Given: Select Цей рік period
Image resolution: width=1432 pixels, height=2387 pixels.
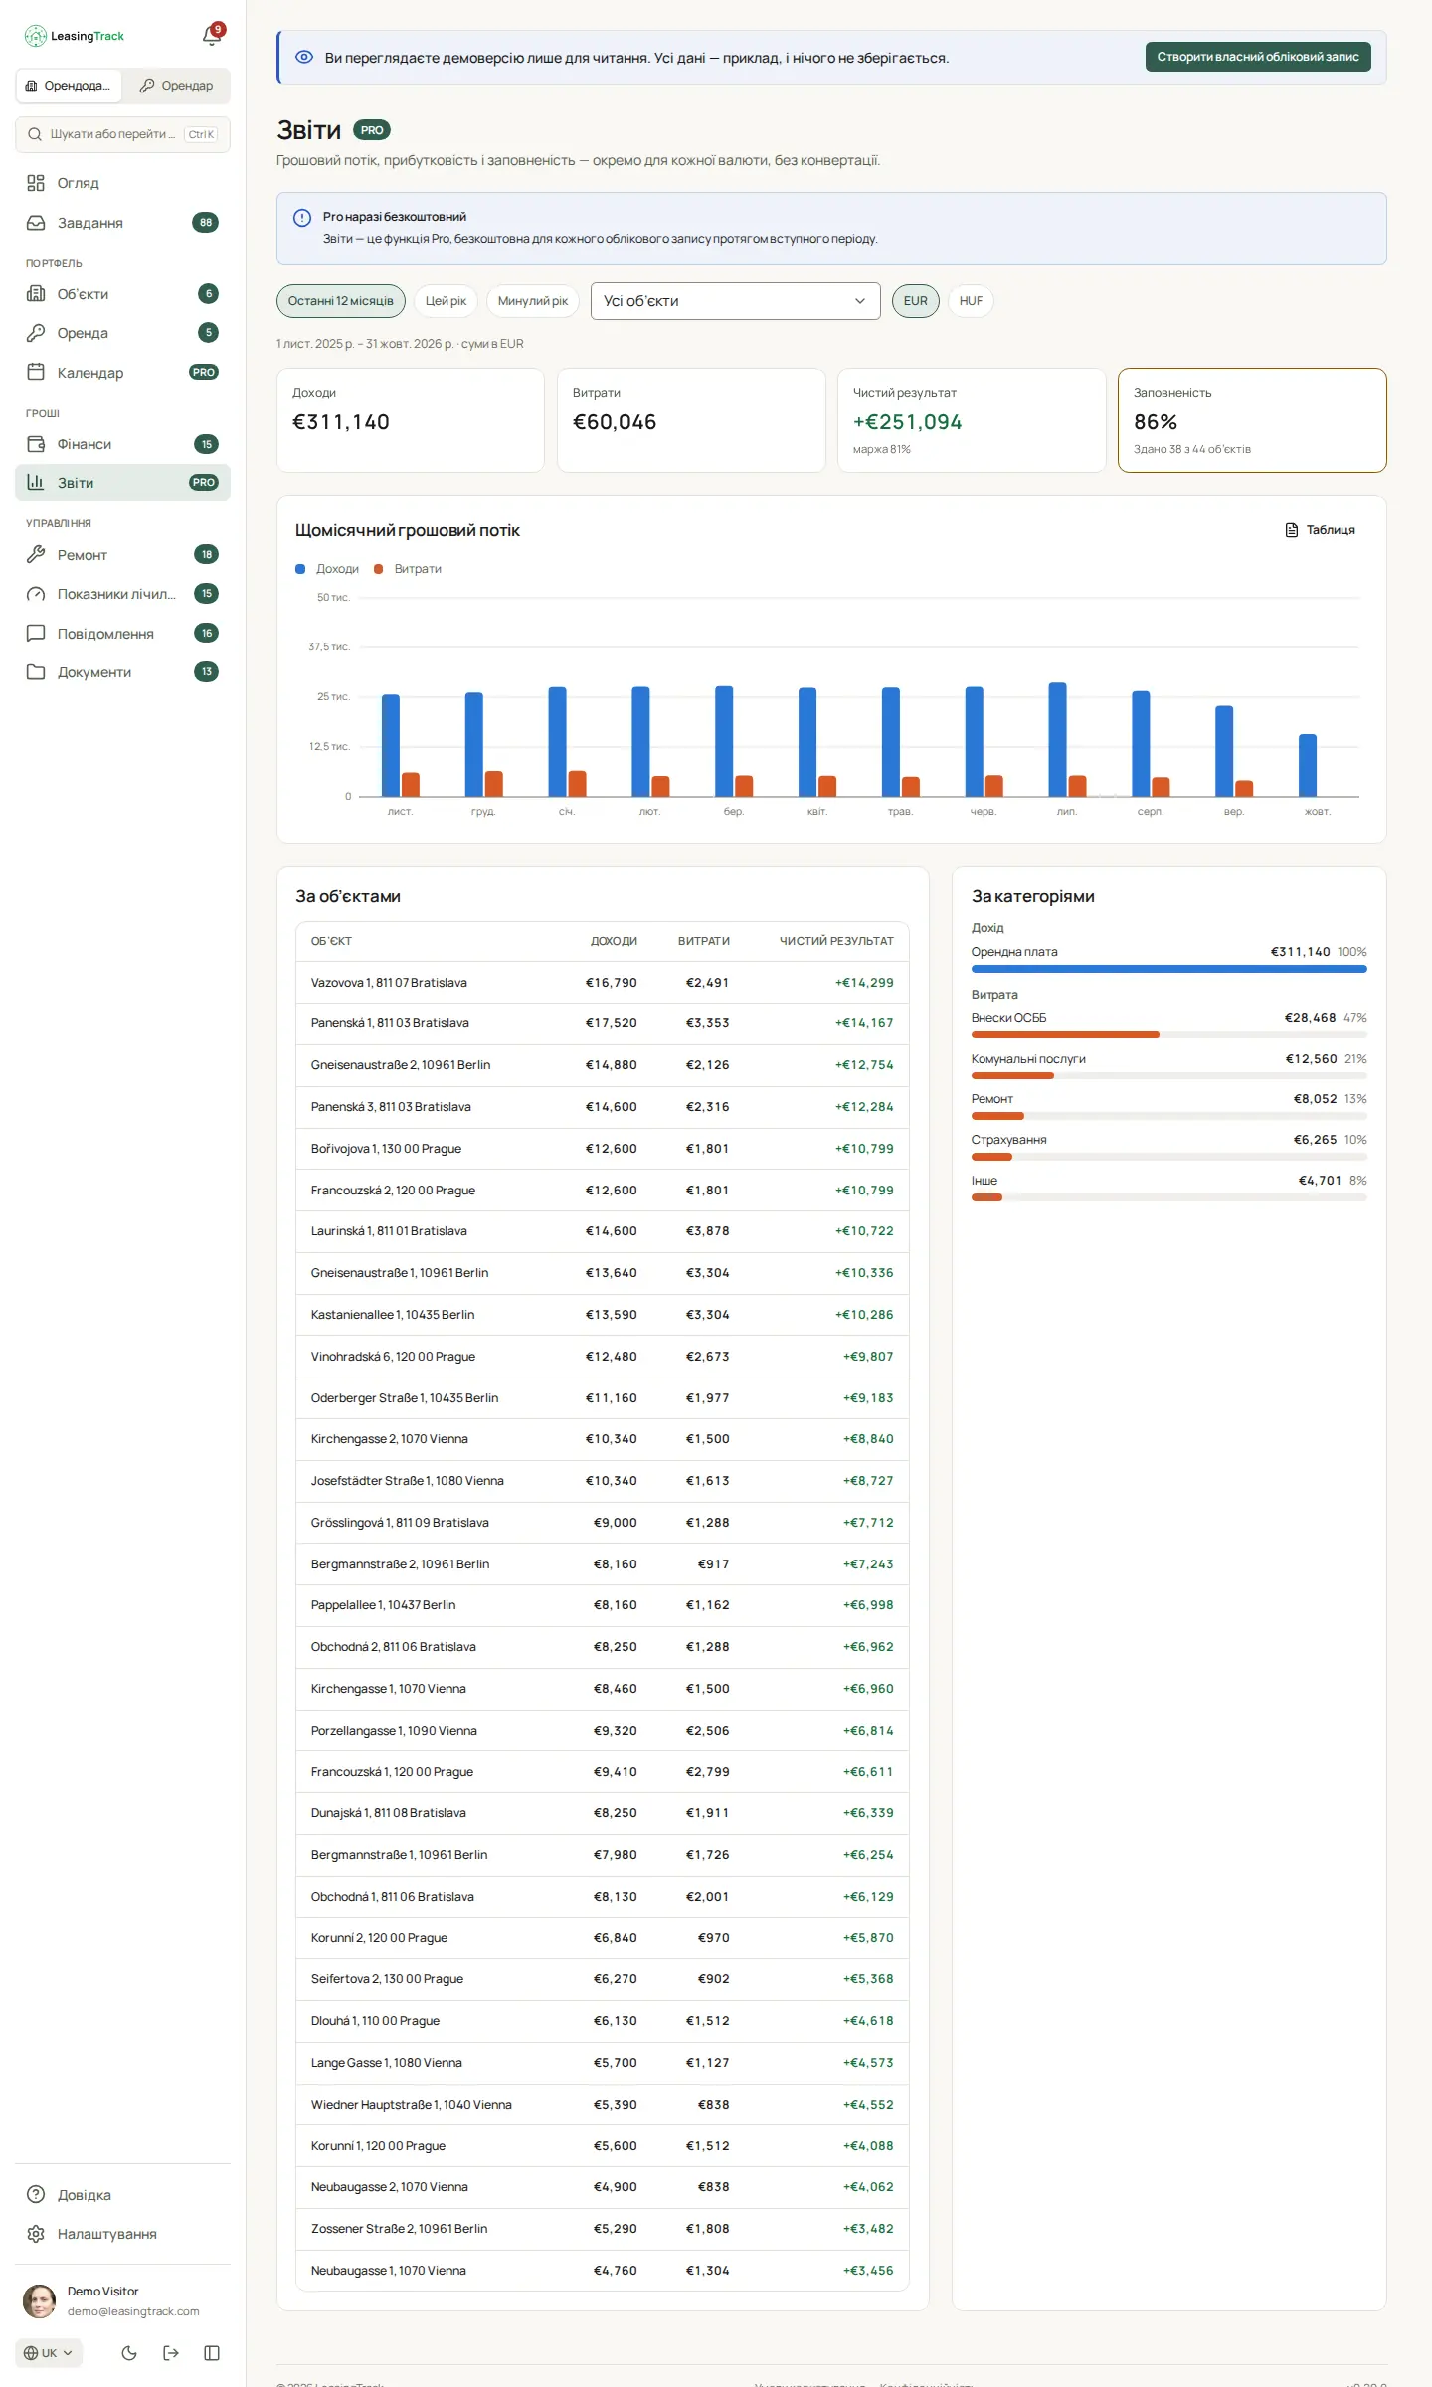Looking at the screenshot, I should [446, 301].
